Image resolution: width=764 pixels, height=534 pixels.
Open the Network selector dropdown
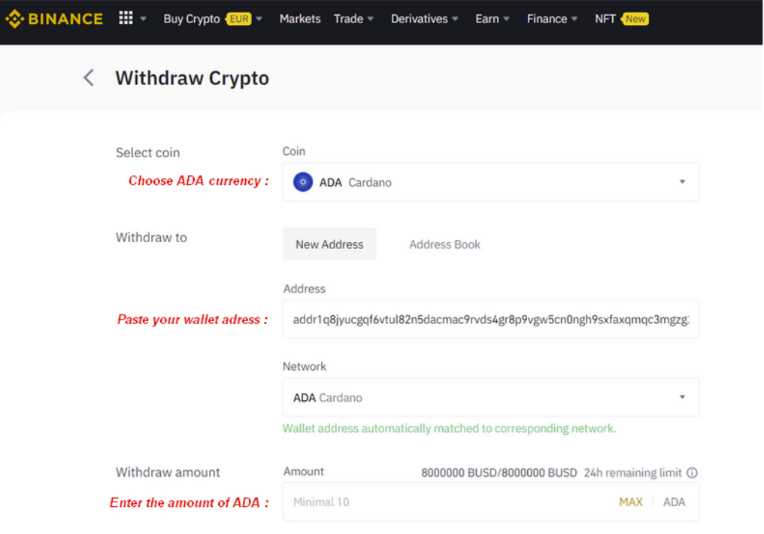point(490,397)
